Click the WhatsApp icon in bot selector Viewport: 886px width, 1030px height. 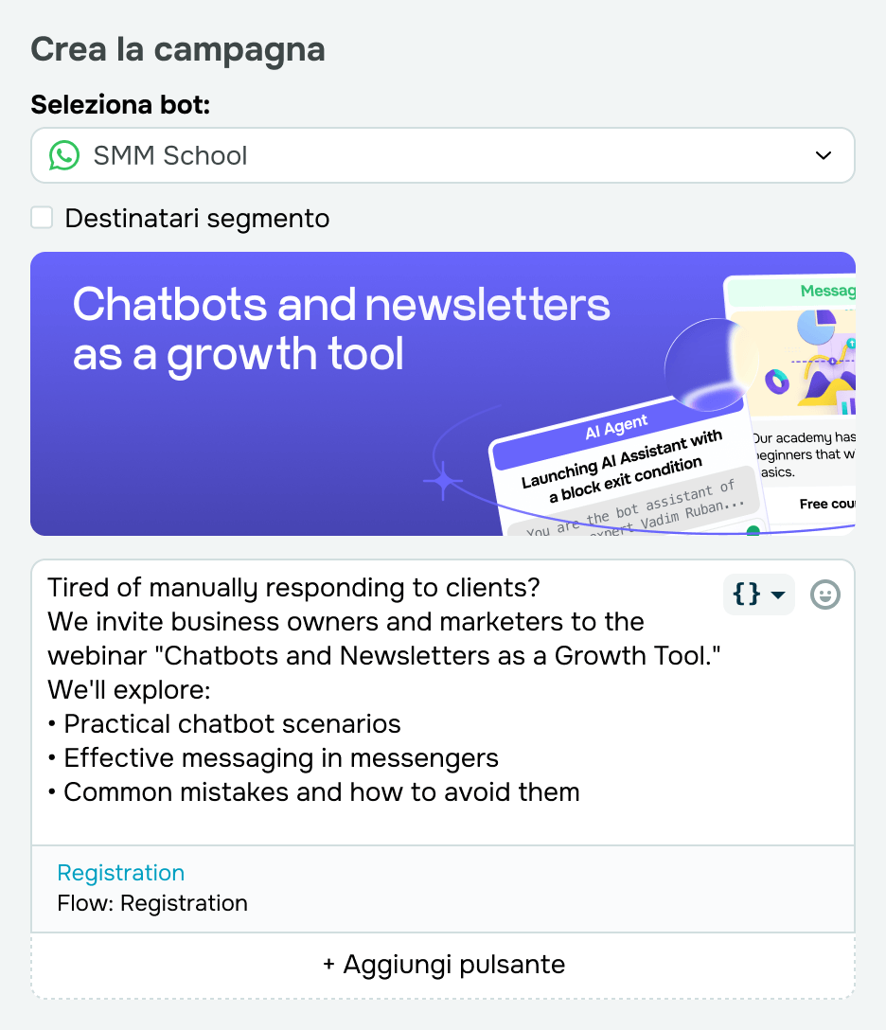point(64,155)
